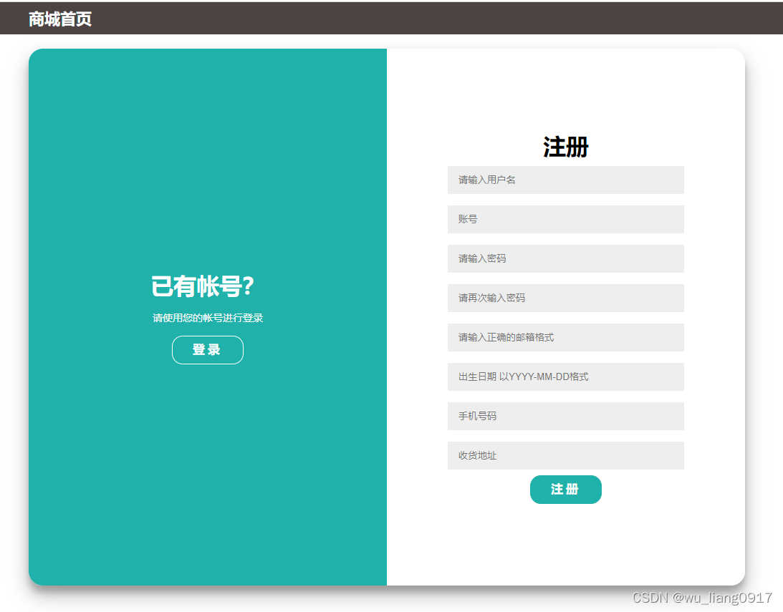Click the 请输入正确的邮箱格式 email field
This screenshot has height=612, width=783.
coord(566,337)
